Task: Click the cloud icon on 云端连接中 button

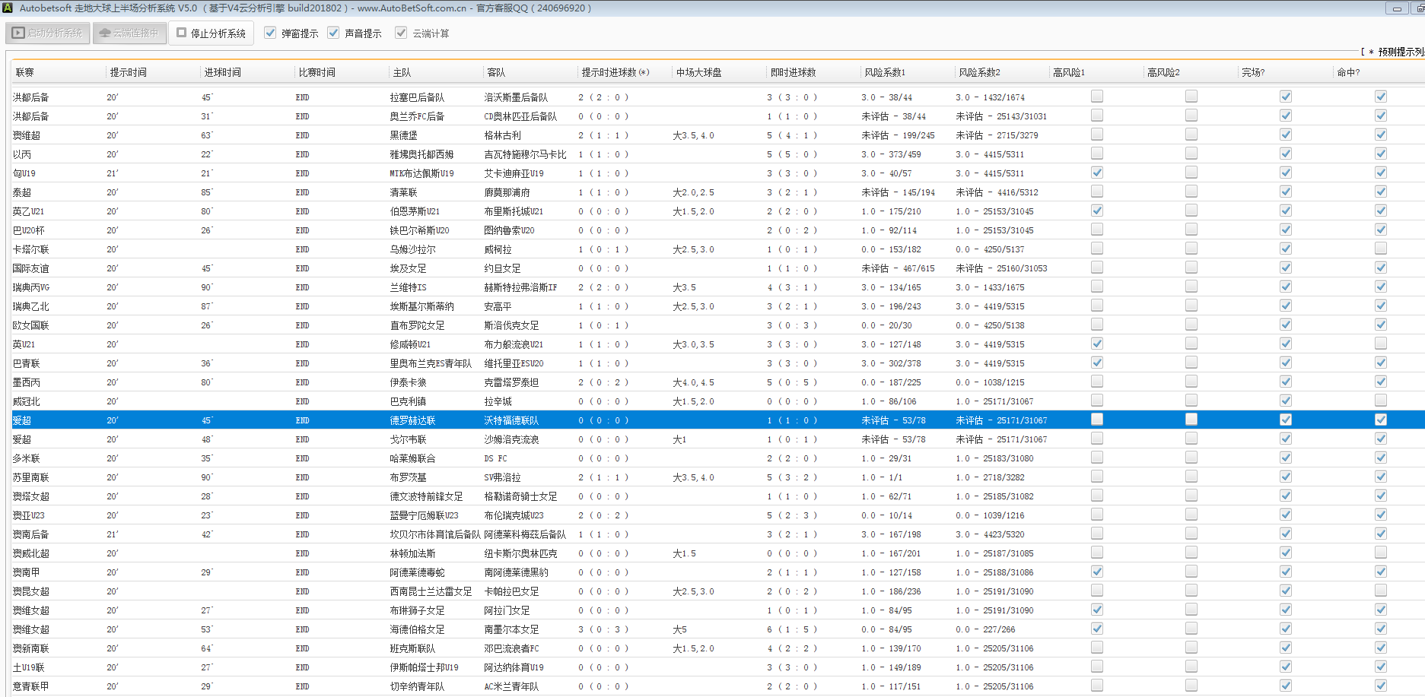Action: tap(105, 33)
